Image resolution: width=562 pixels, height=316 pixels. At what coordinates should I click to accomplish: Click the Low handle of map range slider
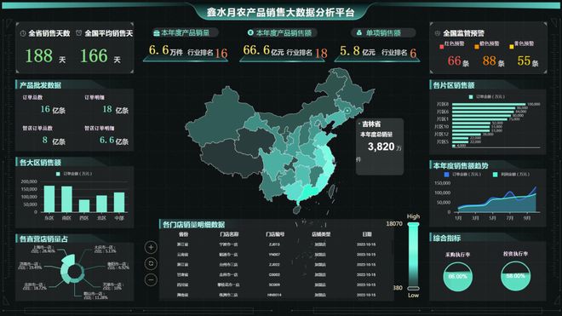[413, 288]
